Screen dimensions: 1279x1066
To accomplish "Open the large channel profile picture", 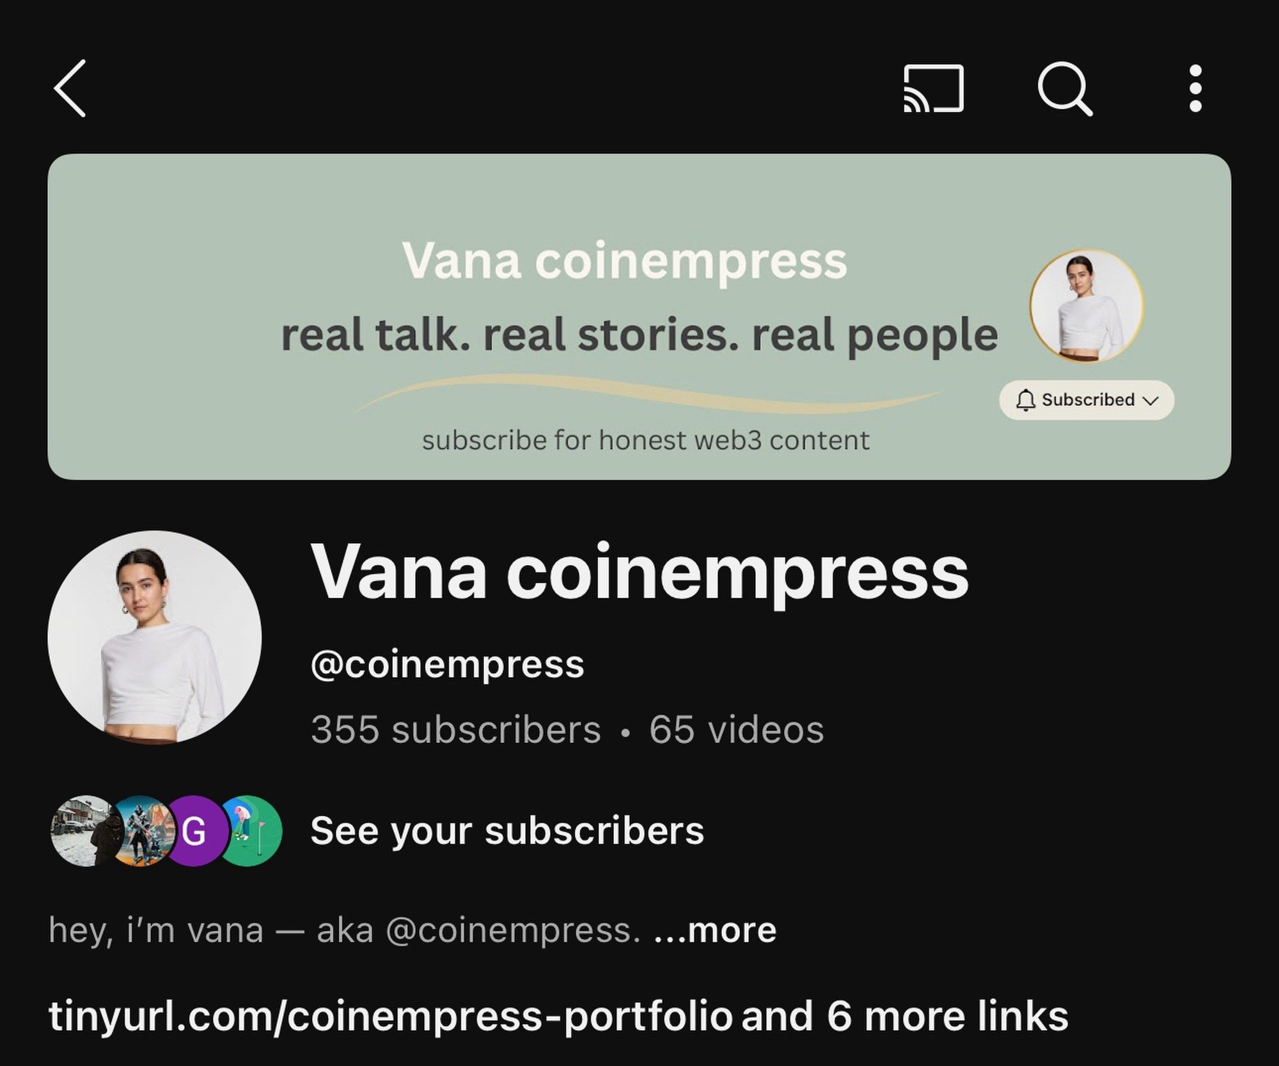I will click(x=154, y=637).
